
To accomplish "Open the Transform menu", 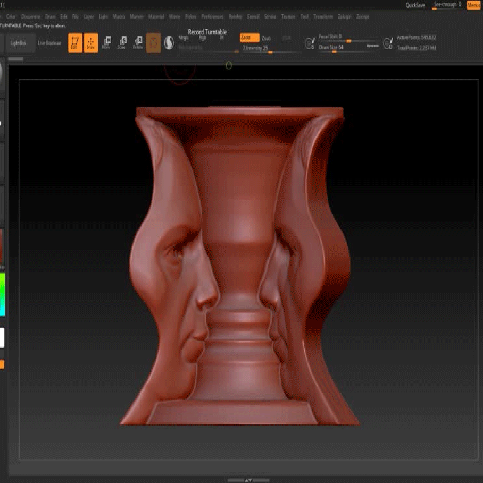I will [x=323, y=16].
